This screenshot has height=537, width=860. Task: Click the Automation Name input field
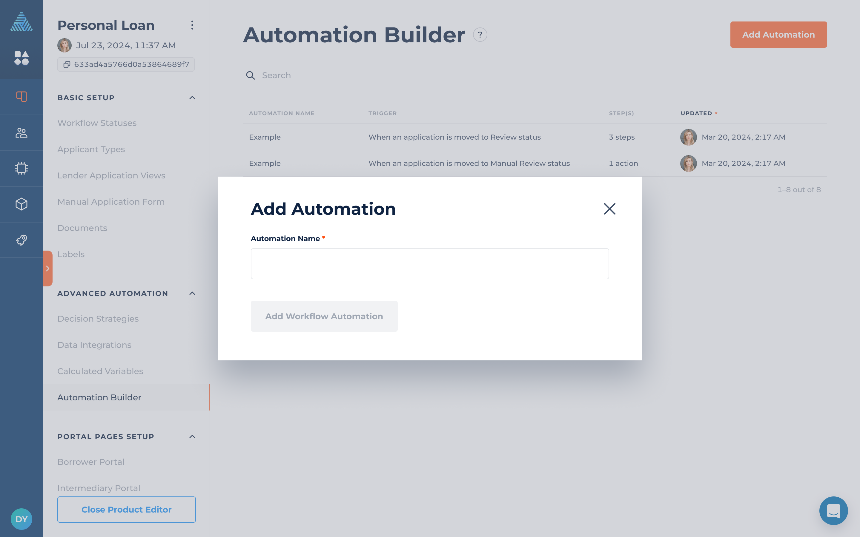click(429, 263)
